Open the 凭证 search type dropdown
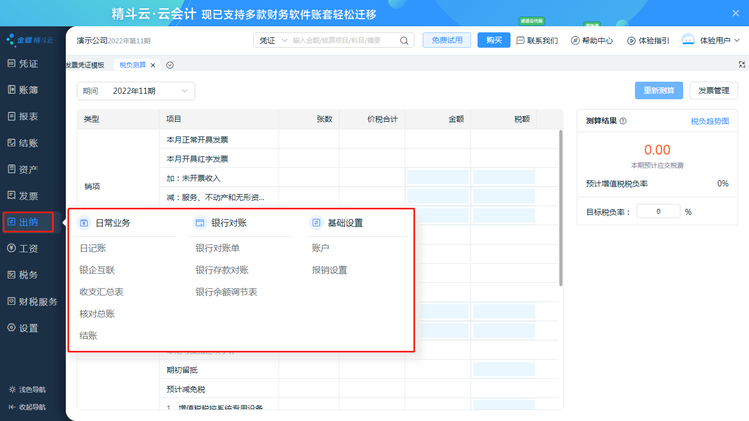 pos(274,41)
